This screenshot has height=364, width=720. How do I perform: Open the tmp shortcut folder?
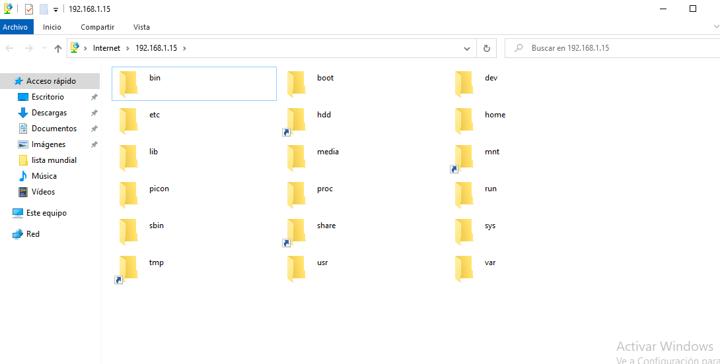click(129, 268)
